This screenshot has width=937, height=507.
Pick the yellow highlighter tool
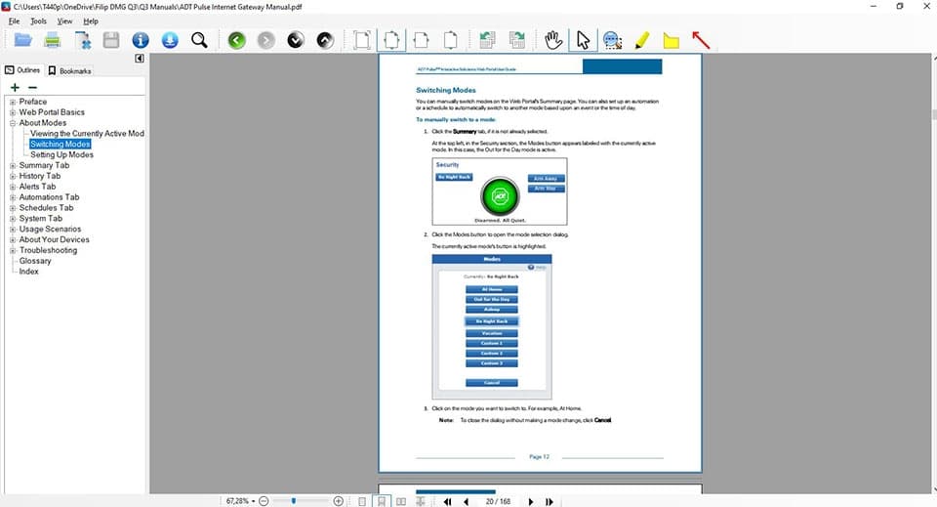pyautogui.click(x=642, y=40)
